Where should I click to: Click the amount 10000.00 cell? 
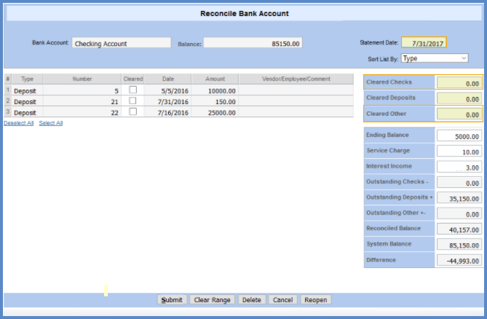215,91
